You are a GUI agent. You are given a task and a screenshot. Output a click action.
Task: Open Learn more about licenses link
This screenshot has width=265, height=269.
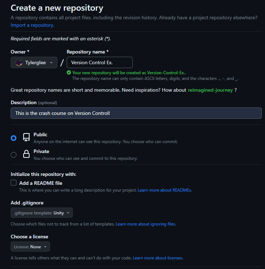[158, 258]
